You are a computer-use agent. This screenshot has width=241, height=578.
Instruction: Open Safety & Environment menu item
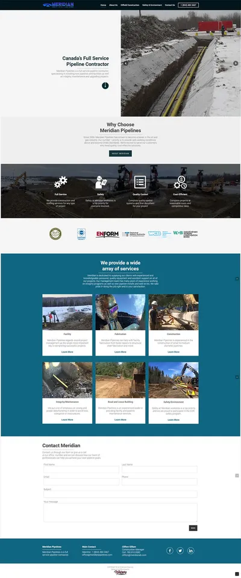pos(152,5)
